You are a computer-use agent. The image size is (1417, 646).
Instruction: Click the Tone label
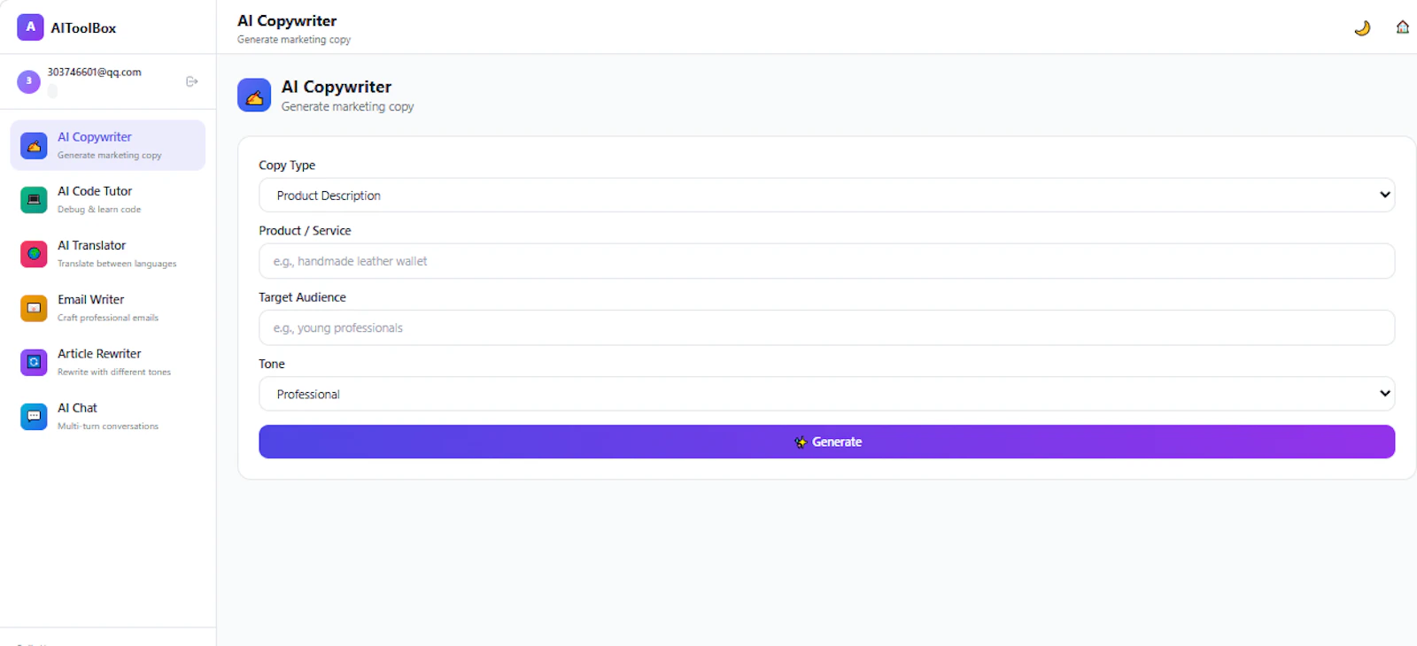[x=272, y=364]
